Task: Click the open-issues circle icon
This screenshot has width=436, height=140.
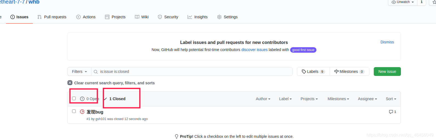Action: point(82,99)
